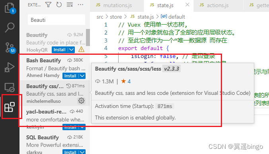Click line number 4 in editor gutter
Image resolution: width=269 pixels, height=154 pixels.
click(x=106, y=48)
